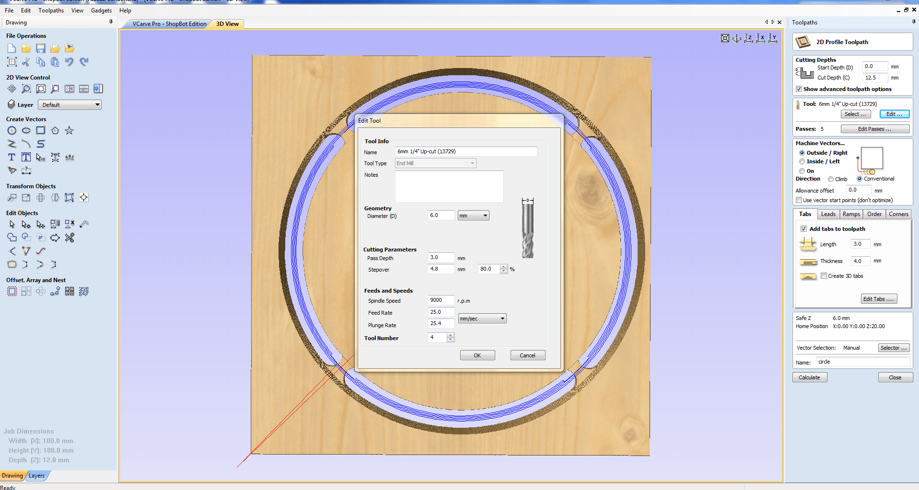The image size is (919, 490).
Task: Open the Tool Type End Mill dropdown
Action: 435,163
